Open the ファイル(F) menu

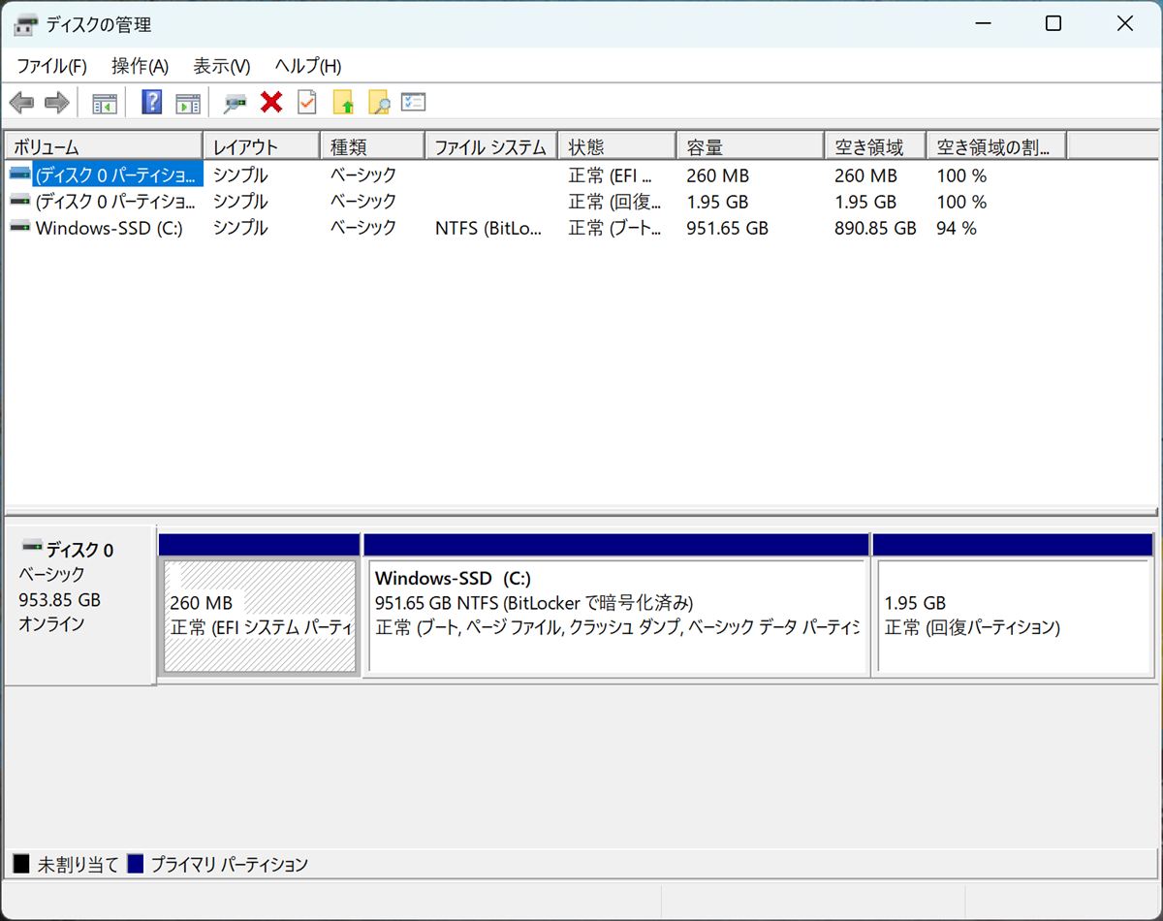pos(51,66)
